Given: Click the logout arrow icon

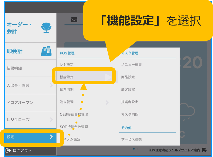Looking at the screenshot, I should click(x=8, y=150).
